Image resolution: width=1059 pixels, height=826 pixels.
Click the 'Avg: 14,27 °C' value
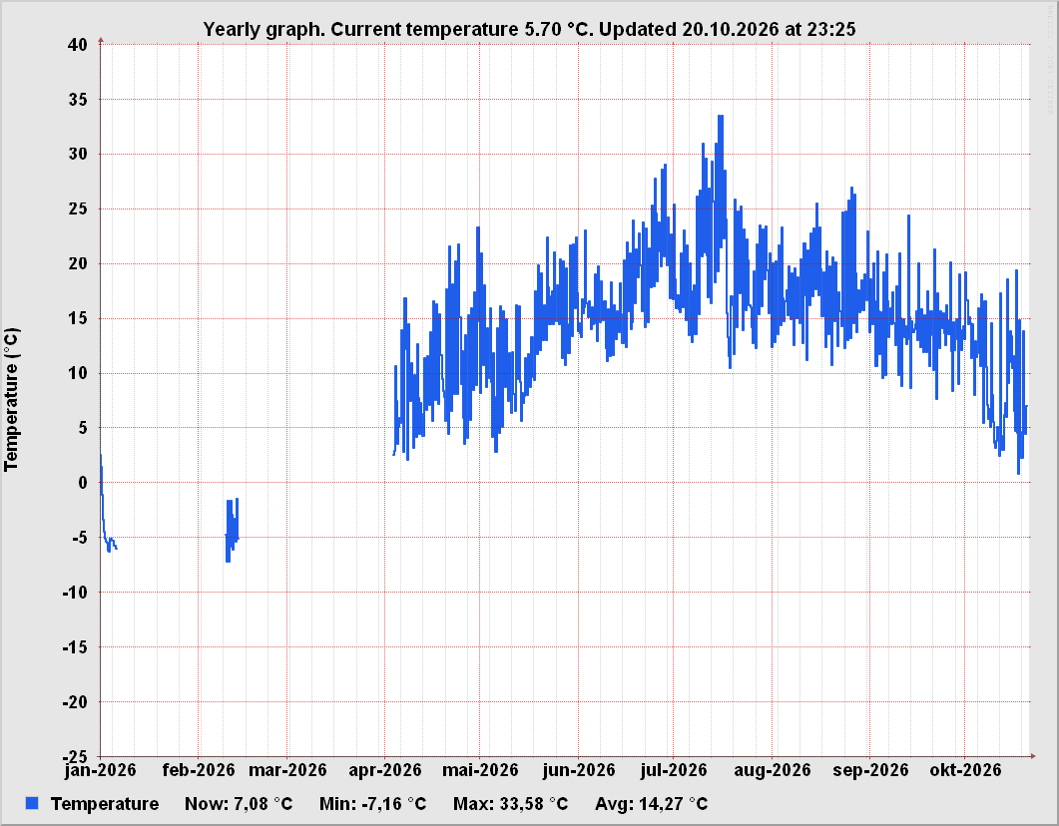pyautogui.click(x=651, y=804)
